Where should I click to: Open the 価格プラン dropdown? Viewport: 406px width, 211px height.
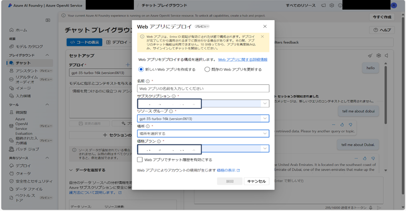(x=203, y=148)
